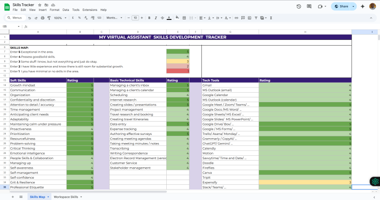Open the Google Sheets home icon
Screen dimensions: 380x200
(7, 7)
